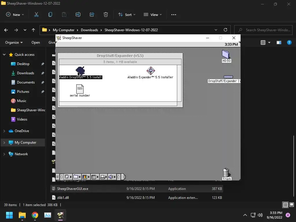
Task: Expand the My Computer tree node arrow
Action: click(x=4, y=143)
